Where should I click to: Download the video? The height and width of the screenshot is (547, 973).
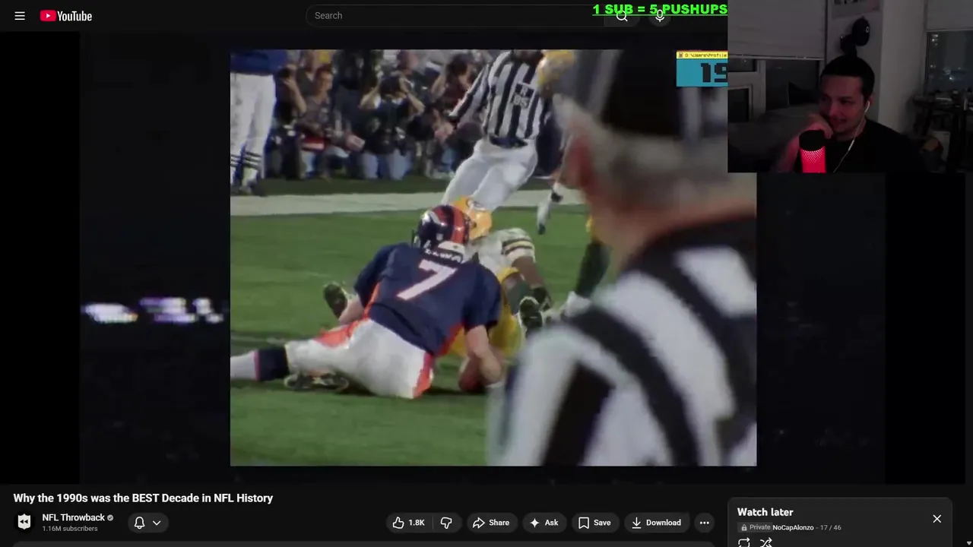657,523
